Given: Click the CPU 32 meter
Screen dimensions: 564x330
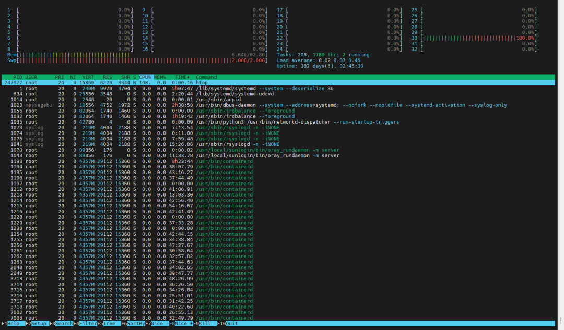Looking at the screenshot, I should 474,49.
